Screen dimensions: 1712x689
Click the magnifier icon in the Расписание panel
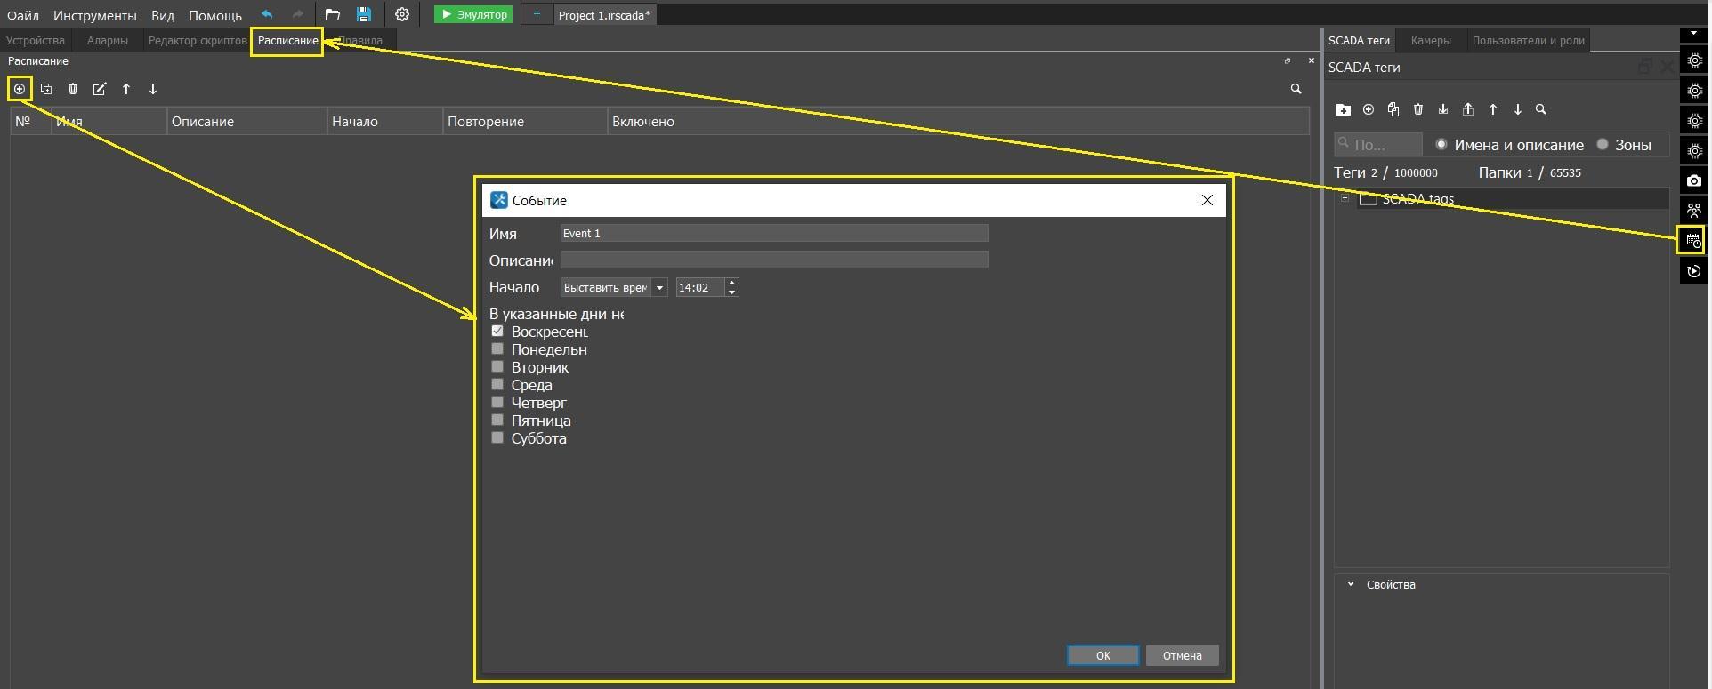pyautogui.click(x=1296, y=89)
